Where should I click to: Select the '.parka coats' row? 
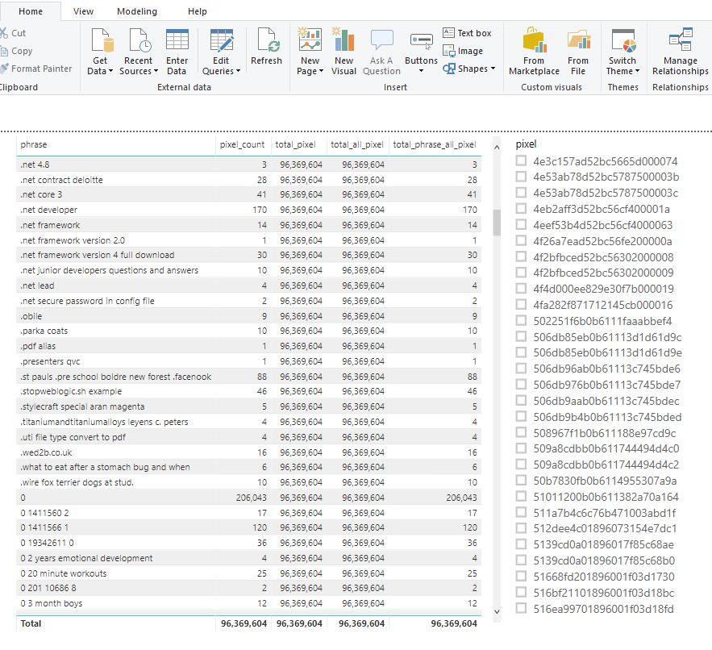(x=249, y=331)
